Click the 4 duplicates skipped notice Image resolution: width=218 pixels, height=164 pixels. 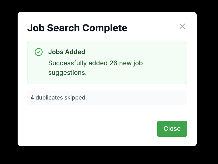click(59, 98)
